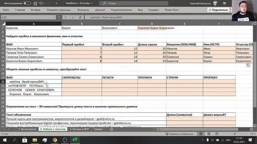The image size is (257, 144).
Task: Select the 'СЖПРОБЕЛЫ' header cell
Action: click(x=82, y=78)
